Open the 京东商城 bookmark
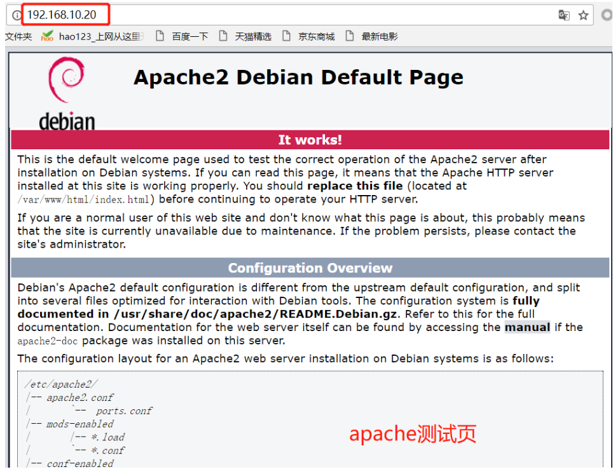This screenshot has height=474, width=613. (316, 37)
